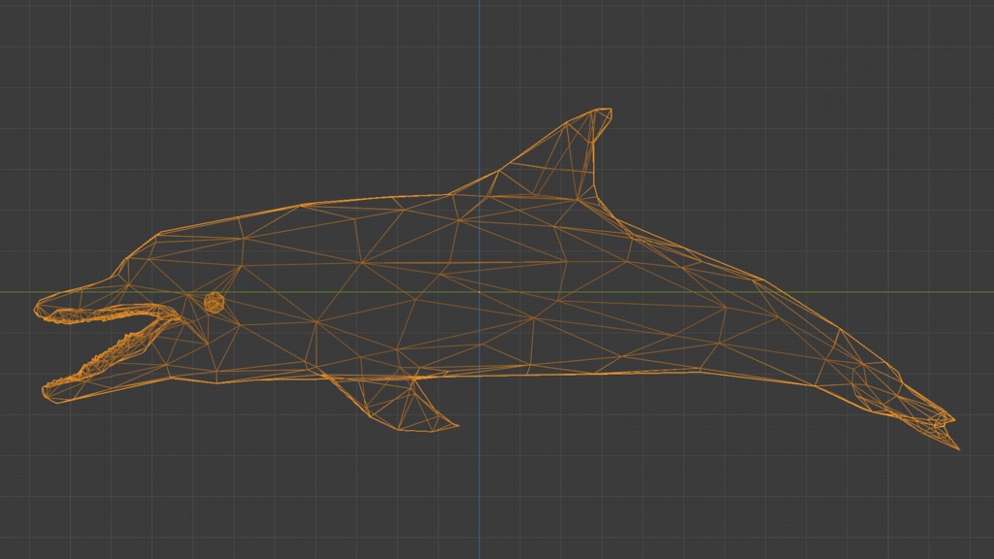Select the dolphin's lower jaw

point(87,378)
